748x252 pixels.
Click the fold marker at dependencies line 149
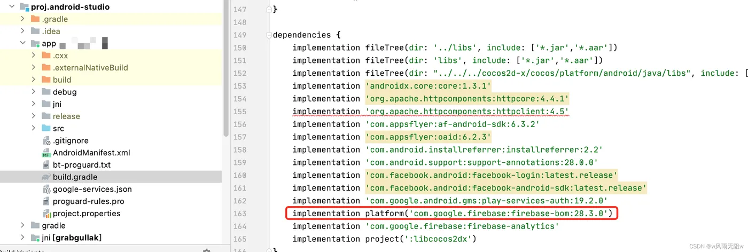click(269, 35)
